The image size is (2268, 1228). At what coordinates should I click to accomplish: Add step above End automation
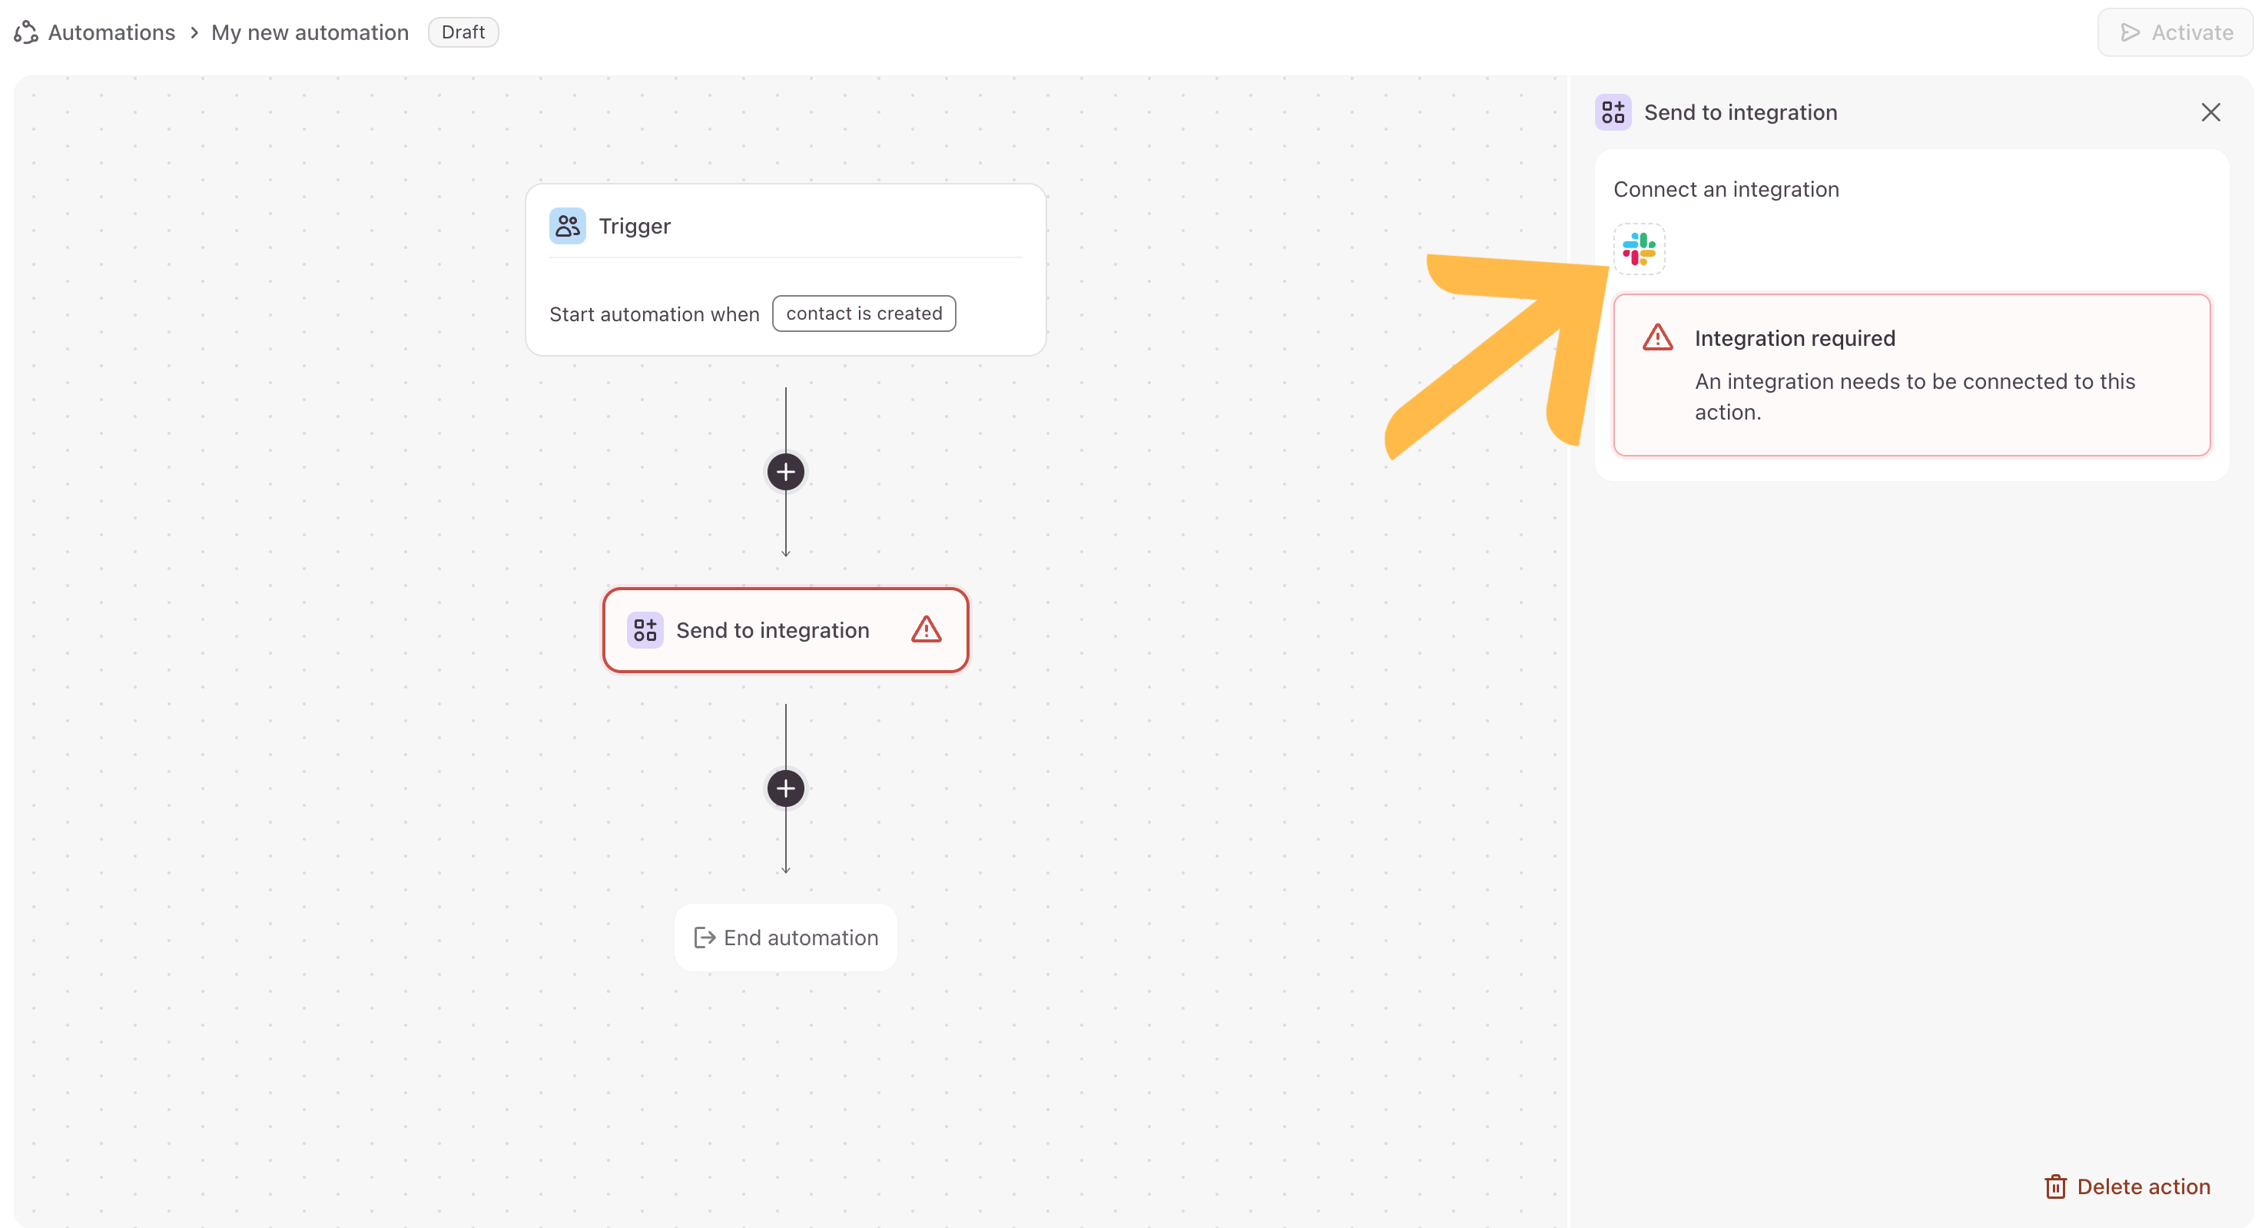[x=785, y=788]
